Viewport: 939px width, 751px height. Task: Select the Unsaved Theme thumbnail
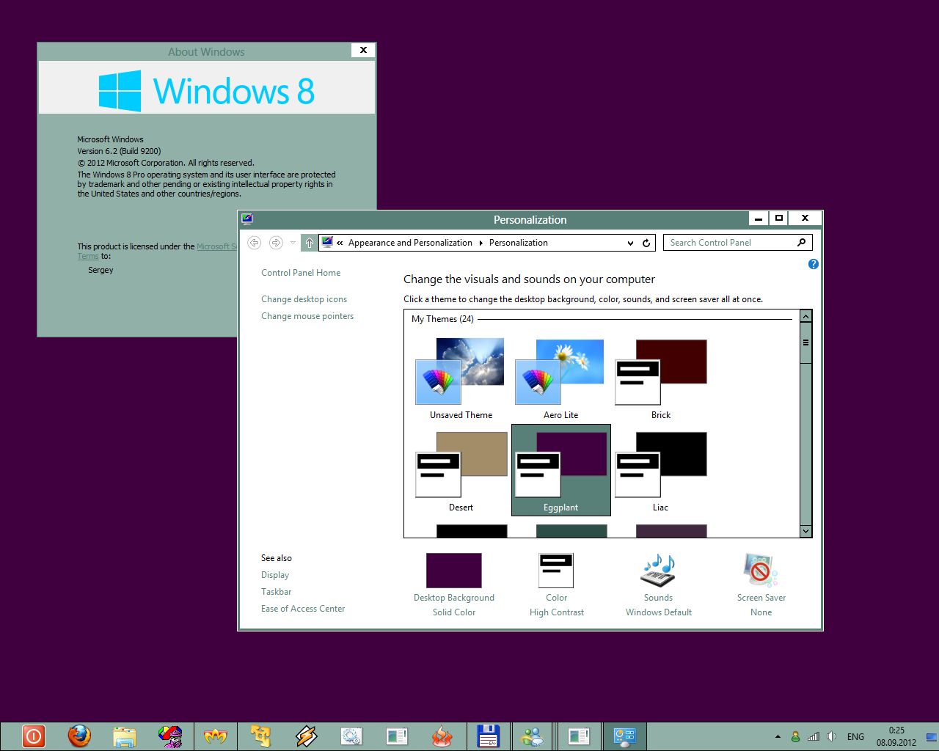[x=461, y=378]
